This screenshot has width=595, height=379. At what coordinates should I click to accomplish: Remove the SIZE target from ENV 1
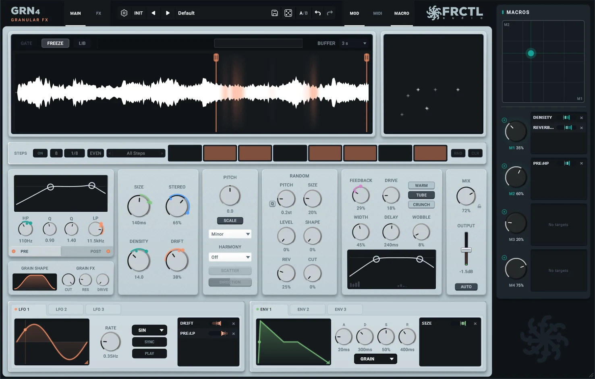[475, 323]
